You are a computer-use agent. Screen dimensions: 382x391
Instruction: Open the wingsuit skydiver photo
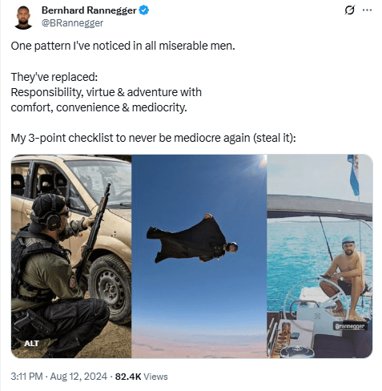coord(199,256)
